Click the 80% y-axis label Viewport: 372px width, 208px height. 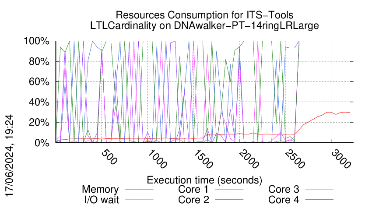click(x=39, y=61)
